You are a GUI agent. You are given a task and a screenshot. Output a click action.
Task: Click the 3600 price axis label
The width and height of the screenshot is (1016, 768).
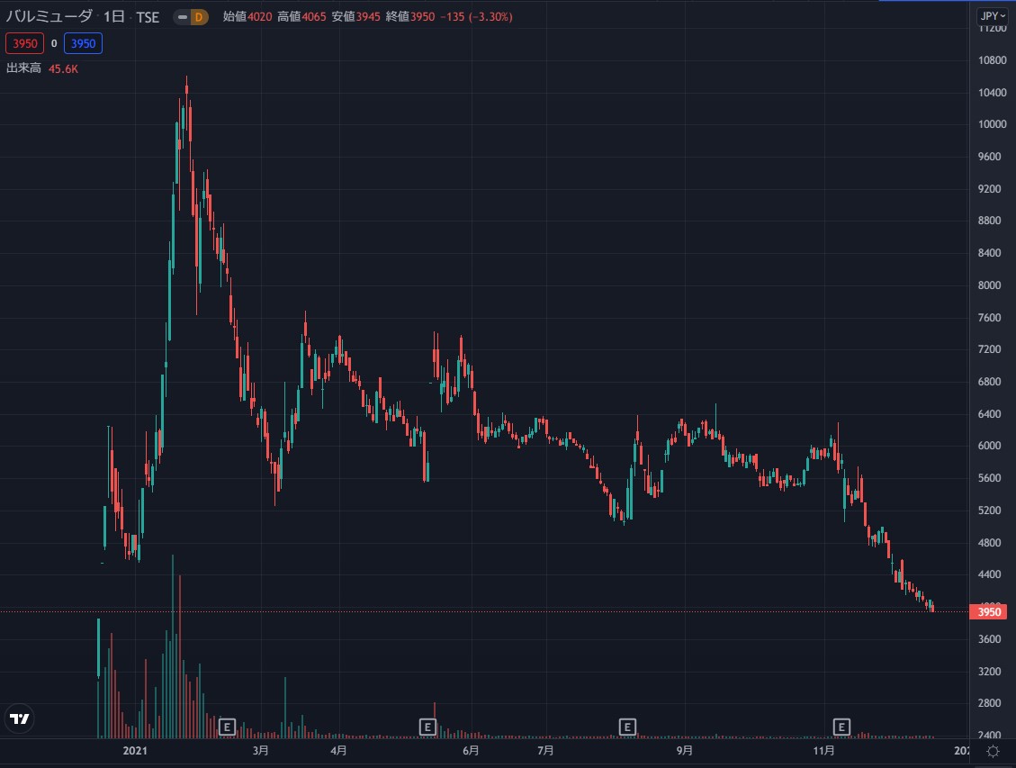tap(989, 639)
